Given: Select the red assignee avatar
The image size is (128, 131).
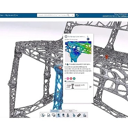Looking at the screenshot, I should (x=71, y=79).
